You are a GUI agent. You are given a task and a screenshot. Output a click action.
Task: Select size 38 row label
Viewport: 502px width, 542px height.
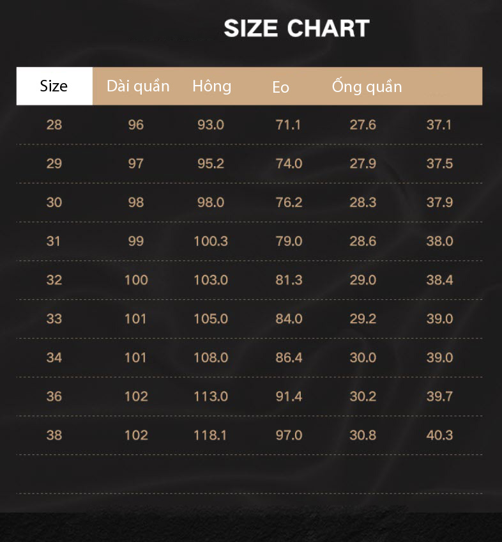point(54,435)
